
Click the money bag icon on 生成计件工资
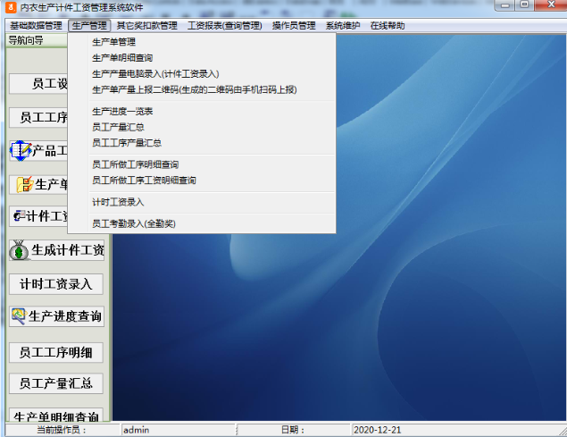(19, 250)
